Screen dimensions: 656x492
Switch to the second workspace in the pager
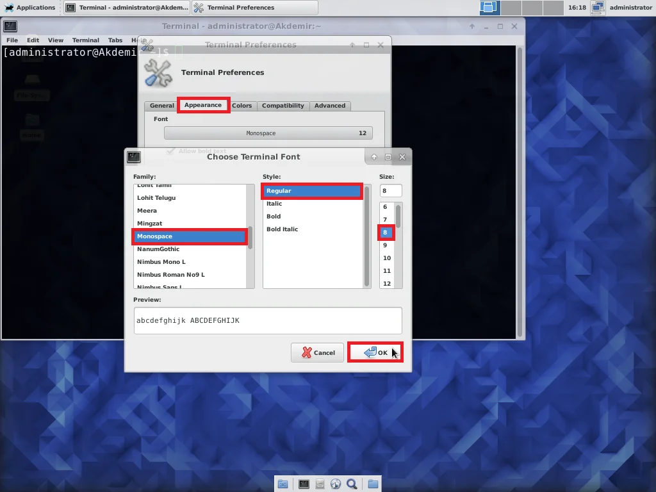point(511,8)
